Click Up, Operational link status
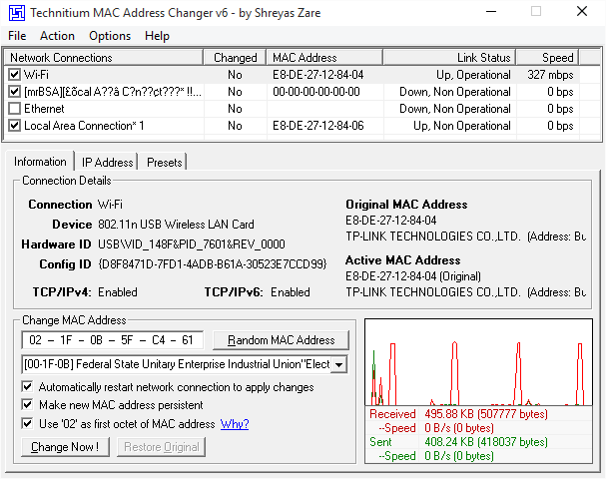This screenshot has width=606, height=479. [473, 75]
